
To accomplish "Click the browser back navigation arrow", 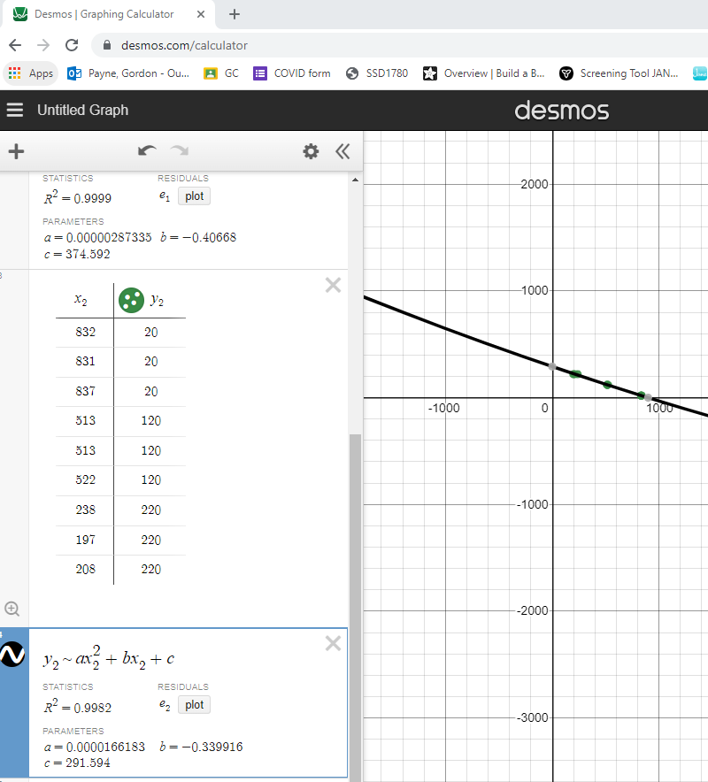I will tap(14, 44).
